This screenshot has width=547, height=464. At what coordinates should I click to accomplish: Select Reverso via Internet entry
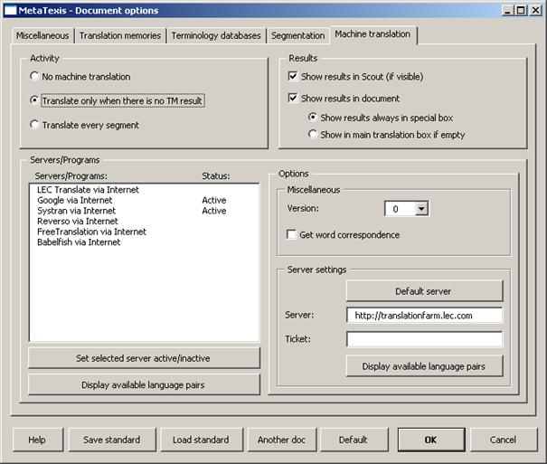pos(144,221)
